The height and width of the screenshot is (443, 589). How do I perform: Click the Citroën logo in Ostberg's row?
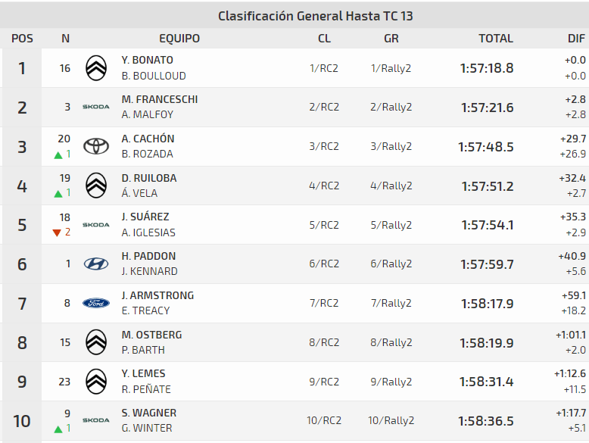(x=96, y=342)
